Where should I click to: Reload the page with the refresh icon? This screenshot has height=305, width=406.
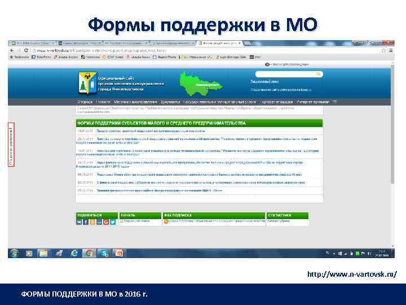[x=26, y=51]
